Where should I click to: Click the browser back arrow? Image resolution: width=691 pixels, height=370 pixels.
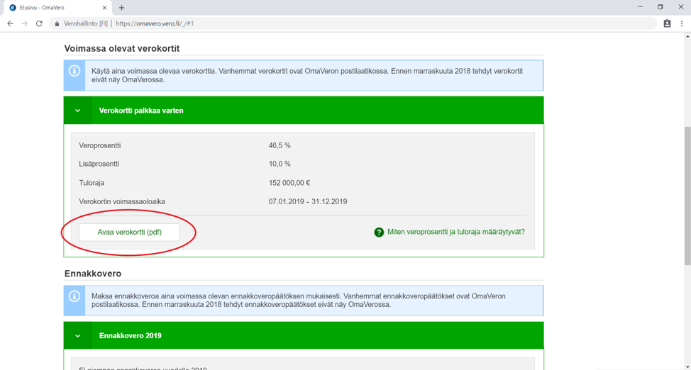pos(10,23)
